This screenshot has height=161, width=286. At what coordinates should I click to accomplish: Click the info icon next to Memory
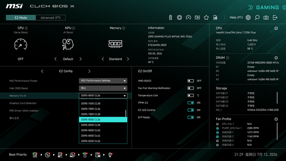(x=124, y=28)
